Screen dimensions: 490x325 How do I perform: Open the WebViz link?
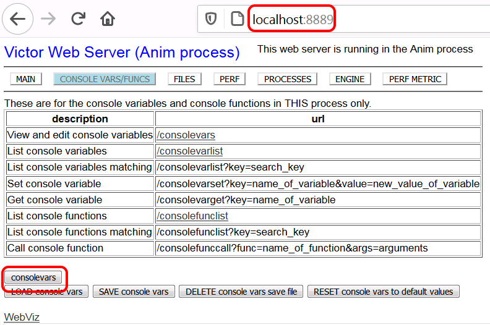click(x=22, y=317)
